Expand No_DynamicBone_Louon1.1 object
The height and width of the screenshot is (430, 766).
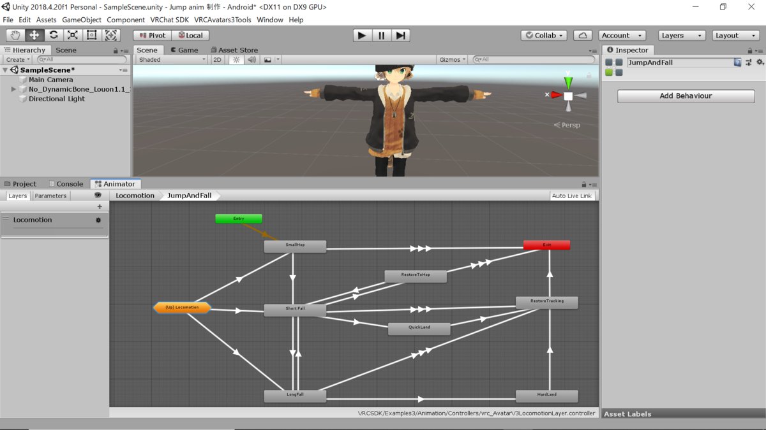pos(13,89)
